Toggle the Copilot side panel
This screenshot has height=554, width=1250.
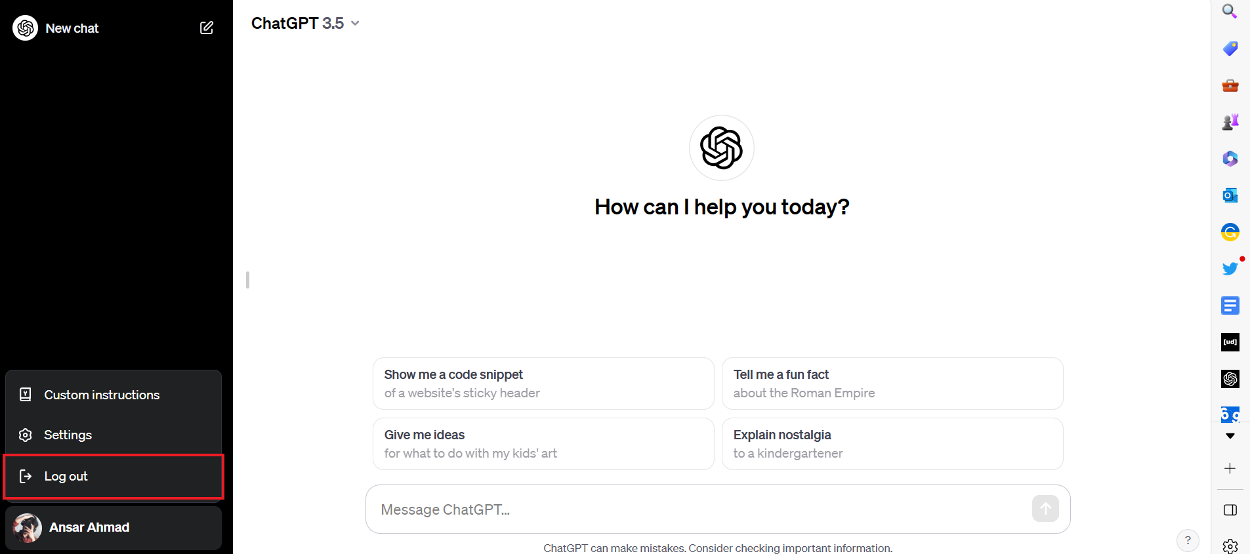tap(1230, 510)
